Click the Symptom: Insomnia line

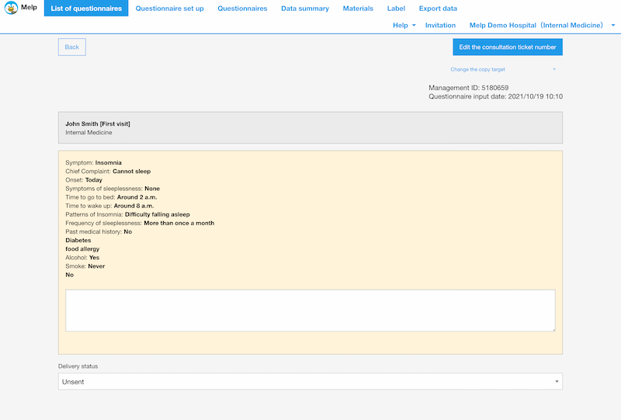click(93, 162)
